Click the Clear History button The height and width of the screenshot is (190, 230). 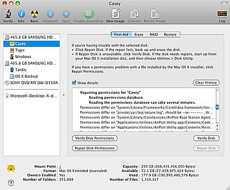pos(206,83)
